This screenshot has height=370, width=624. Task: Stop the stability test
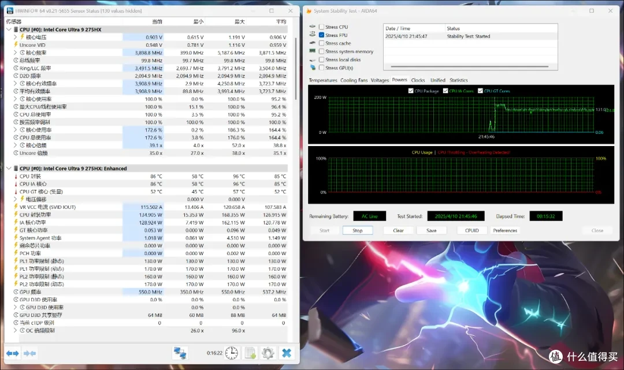(x=358, y=230)
